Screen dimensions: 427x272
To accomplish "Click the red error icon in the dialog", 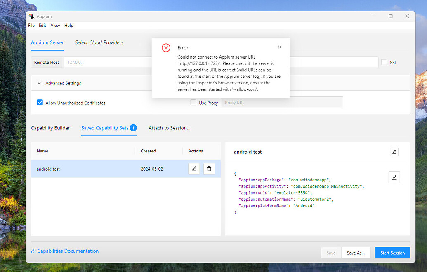I will point(166,47).
